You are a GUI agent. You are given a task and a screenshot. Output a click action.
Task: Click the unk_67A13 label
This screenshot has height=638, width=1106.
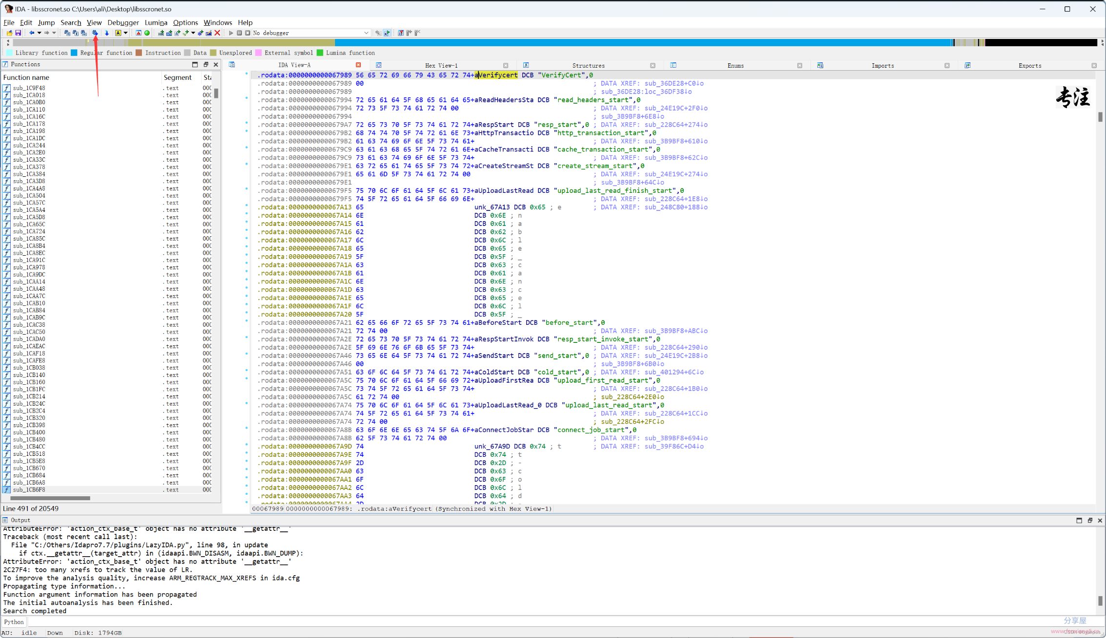click(x=492, y=207)
